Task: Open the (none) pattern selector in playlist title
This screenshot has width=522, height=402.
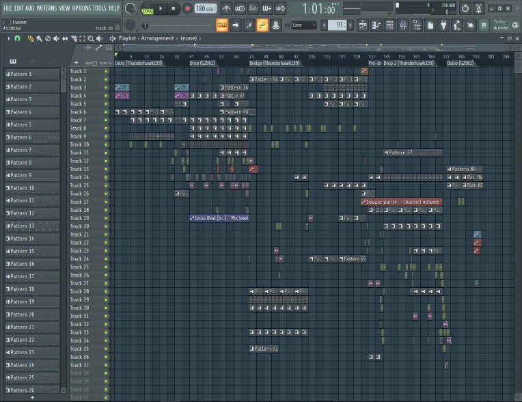Action: (189, 38)
